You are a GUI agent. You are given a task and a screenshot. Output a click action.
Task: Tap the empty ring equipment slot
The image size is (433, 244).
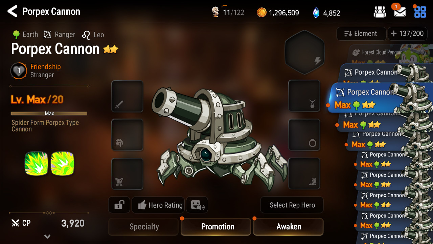click(x=304, y=135)
